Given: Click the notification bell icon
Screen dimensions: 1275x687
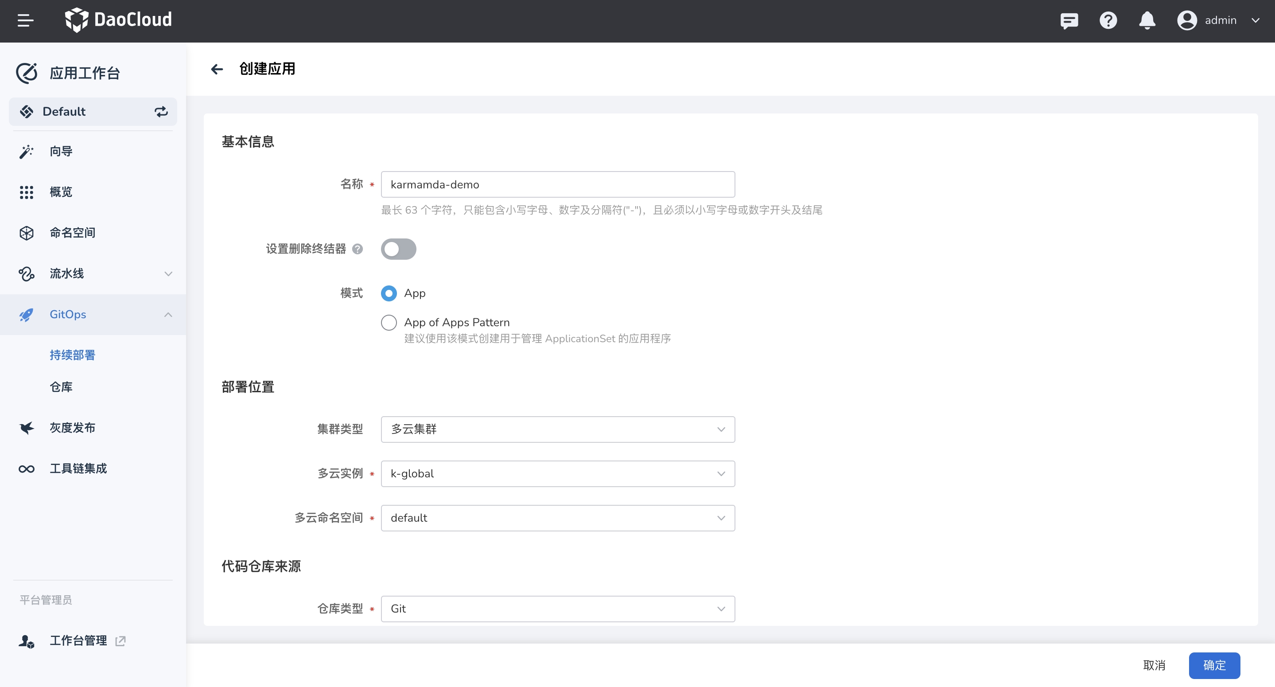Looking at the screenshot, I should point(1147,20).
